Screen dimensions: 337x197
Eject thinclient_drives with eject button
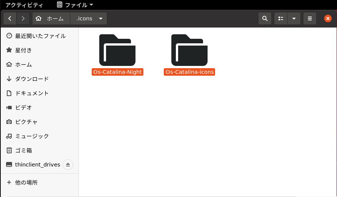click(68, 165)
